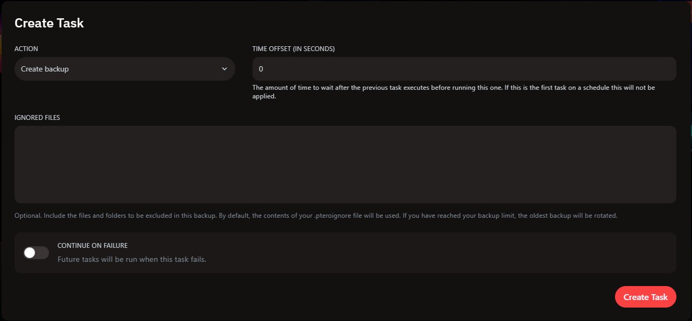
Task: Click the Time Offset seconds input field
Action: click(464, 69)
